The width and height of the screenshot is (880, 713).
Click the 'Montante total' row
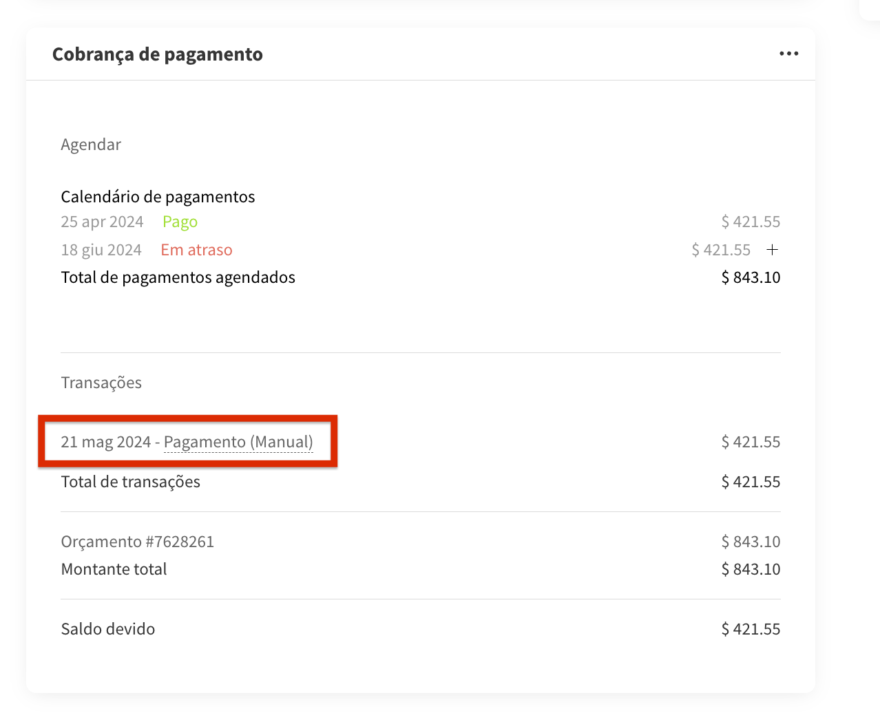tap(114, 569)
